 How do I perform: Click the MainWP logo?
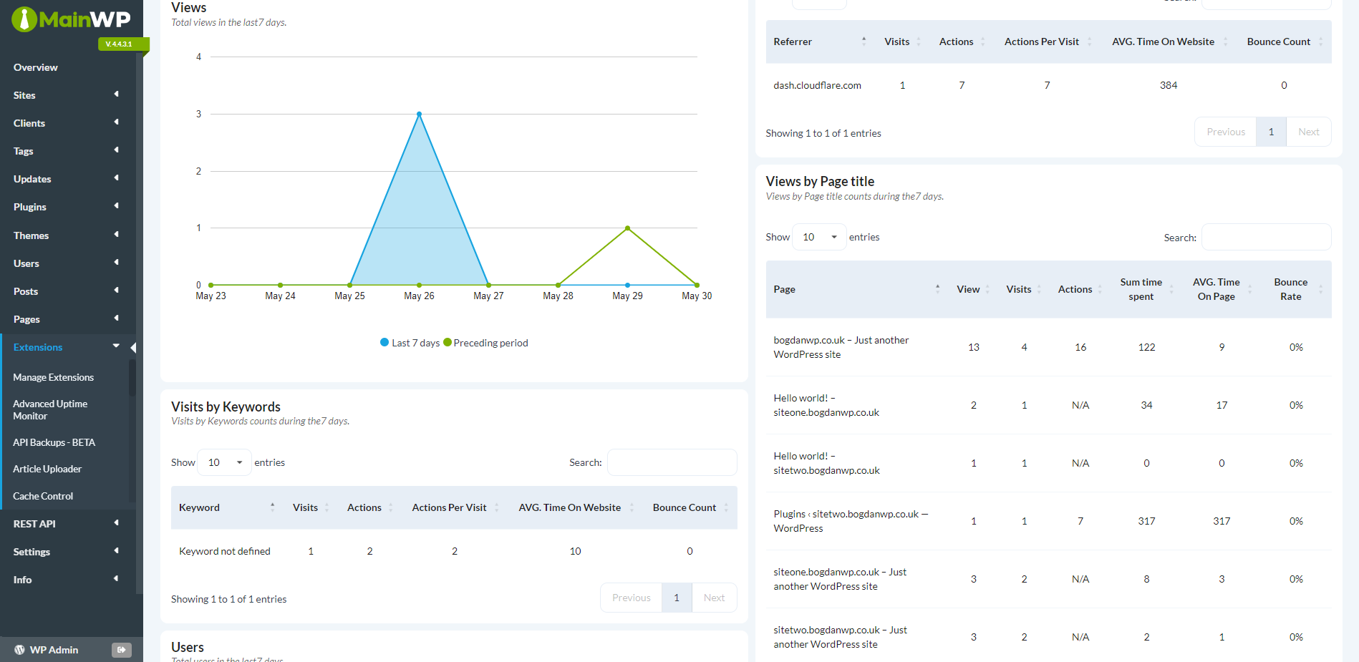coord(71,19)
